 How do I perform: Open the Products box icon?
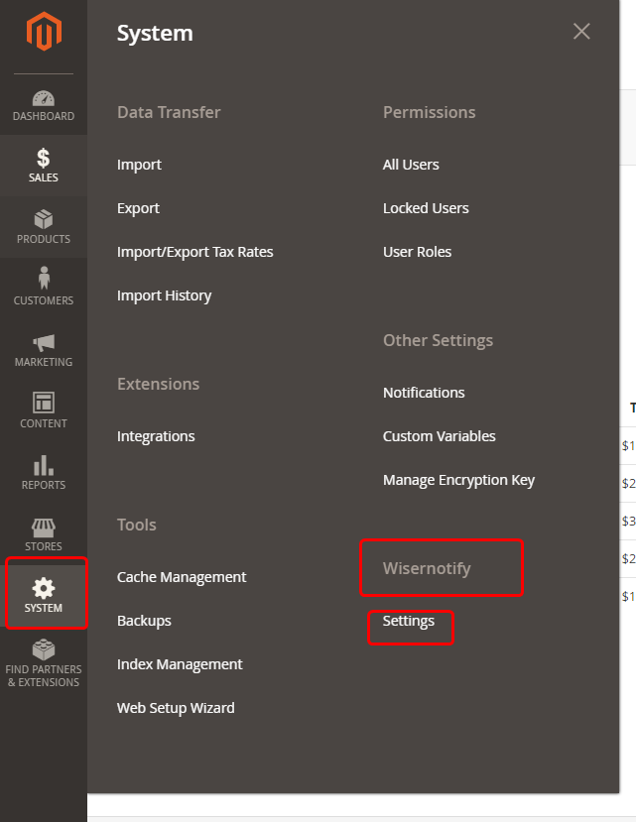44,219
